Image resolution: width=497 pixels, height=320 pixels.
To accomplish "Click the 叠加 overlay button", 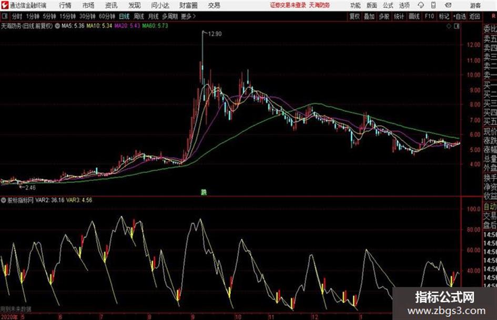I will (369, 16).
